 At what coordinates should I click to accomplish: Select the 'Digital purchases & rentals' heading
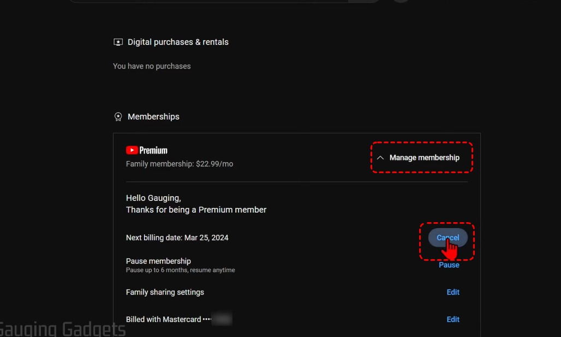coord(178,42)
